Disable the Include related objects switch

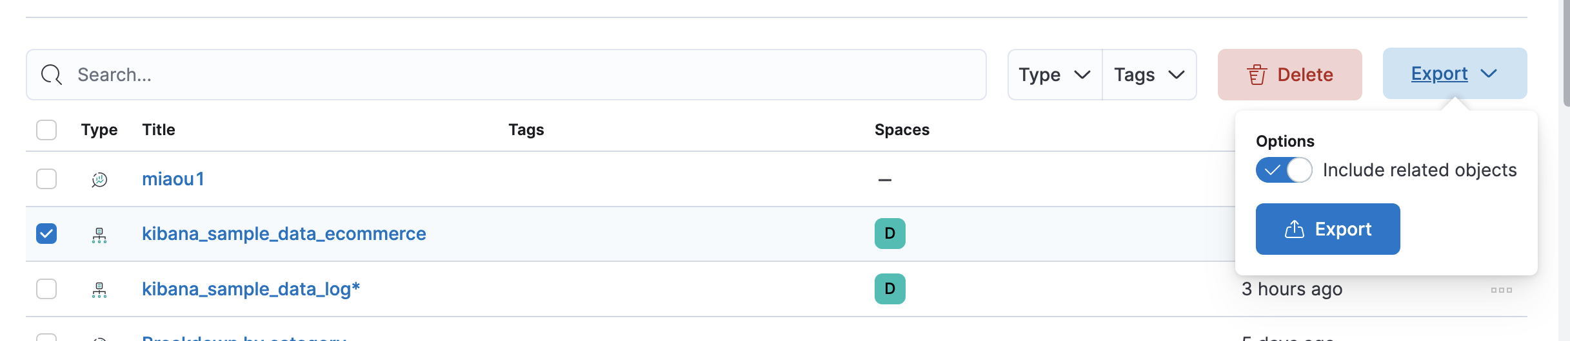coord(1284,170)
